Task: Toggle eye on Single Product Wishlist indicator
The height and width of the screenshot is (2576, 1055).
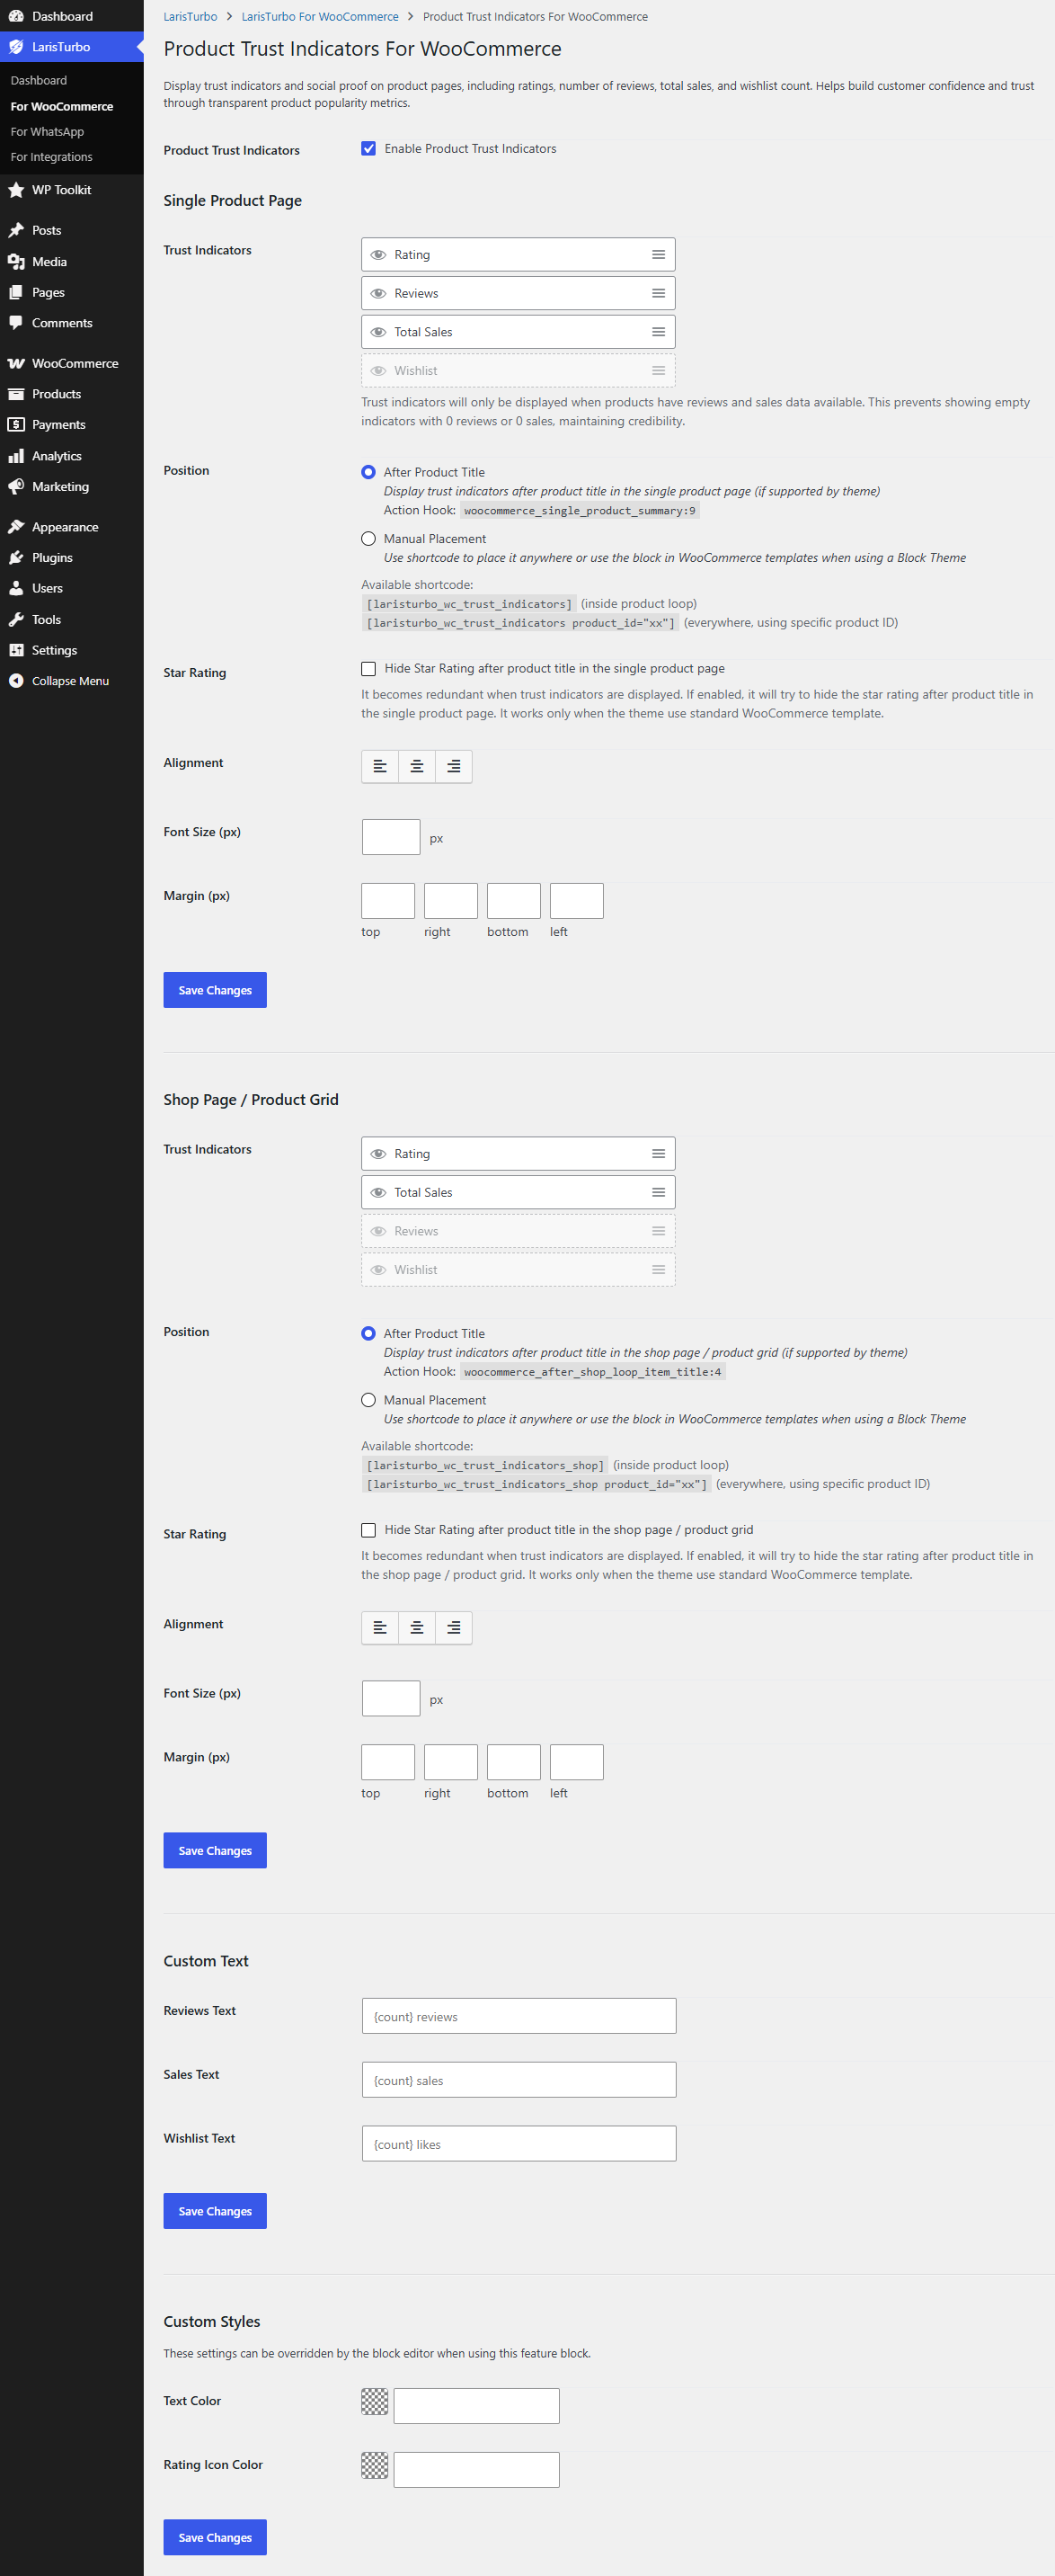Action: click(378, 371)
